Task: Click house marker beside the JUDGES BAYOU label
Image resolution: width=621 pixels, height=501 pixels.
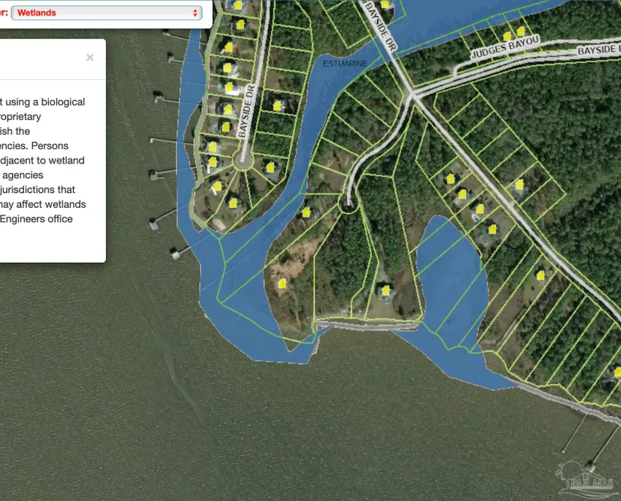Action: (x=507, y=35)
